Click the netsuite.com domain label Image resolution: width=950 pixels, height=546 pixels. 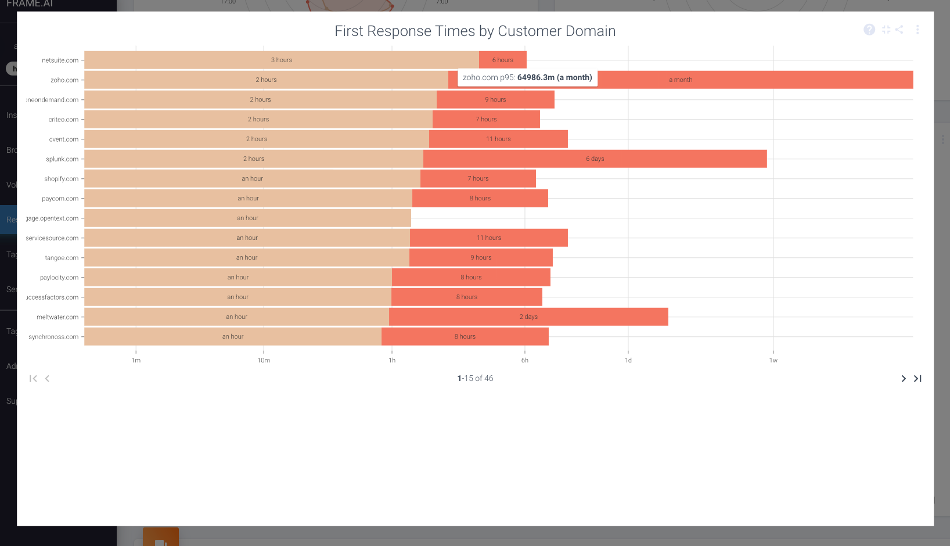(x=60, y=60)
